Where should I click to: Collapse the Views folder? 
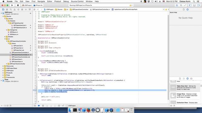(x=9, y=44)
